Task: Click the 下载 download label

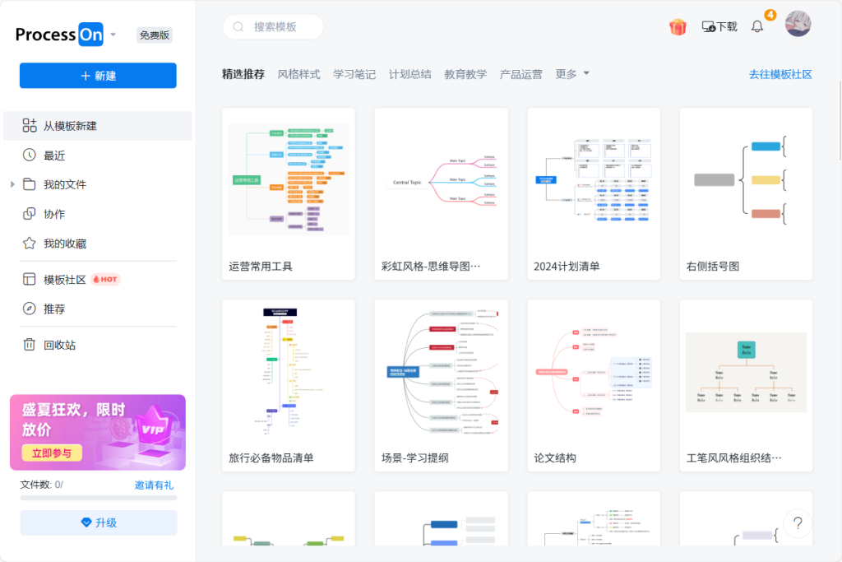Action: coord(727,27)
